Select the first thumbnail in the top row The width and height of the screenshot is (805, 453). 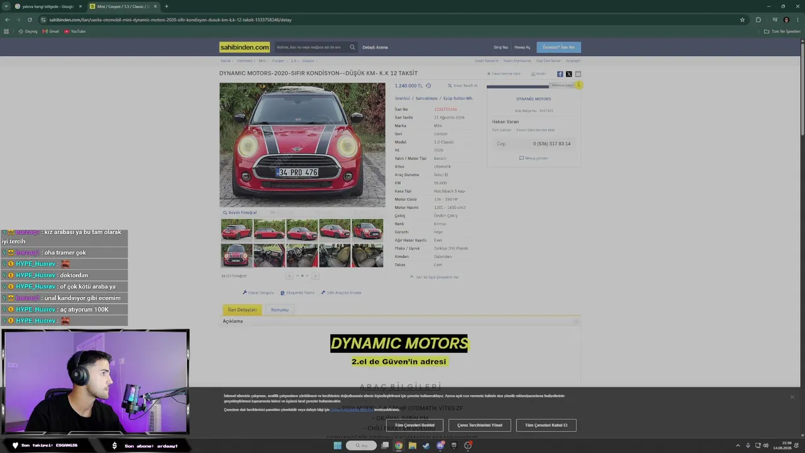click(x=236, y=230)
